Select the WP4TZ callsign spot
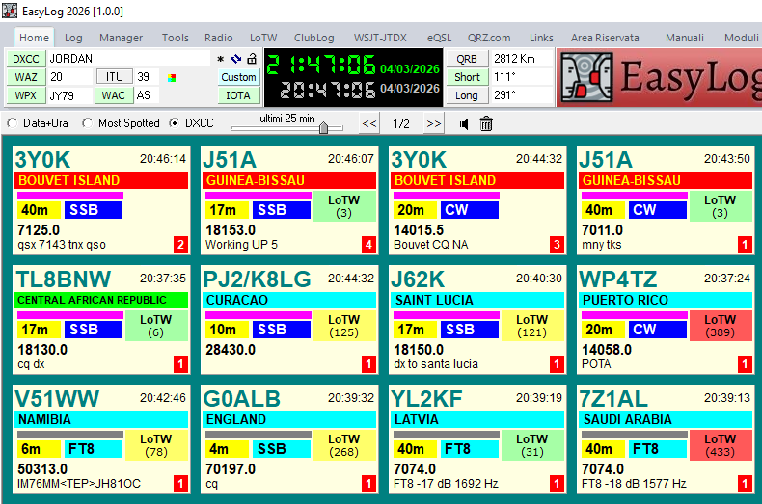The image size is (762, 504). [x=666, y=320]
